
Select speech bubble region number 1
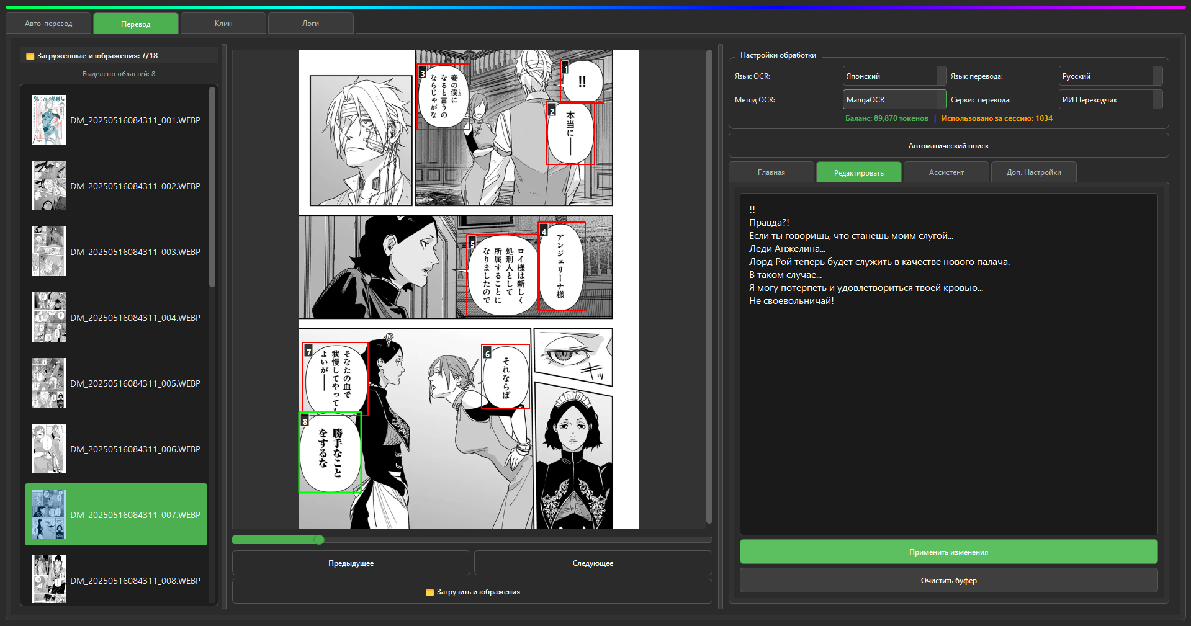pyautogui.click(x=582, y=81)
